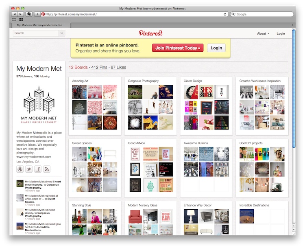Click the browser back arrow

(14, 14)
